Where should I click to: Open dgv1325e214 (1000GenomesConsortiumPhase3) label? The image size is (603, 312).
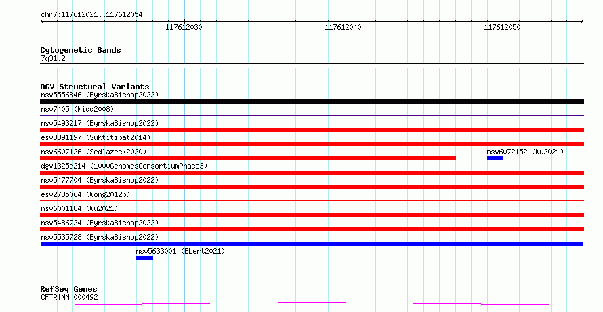point(124,166)
